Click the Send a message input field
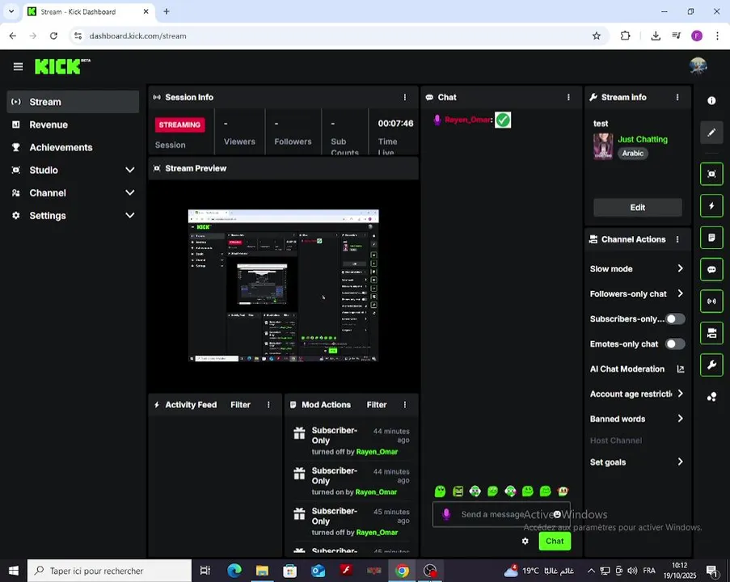This screenshot has height=582, width=730. (x=501, y=514)
